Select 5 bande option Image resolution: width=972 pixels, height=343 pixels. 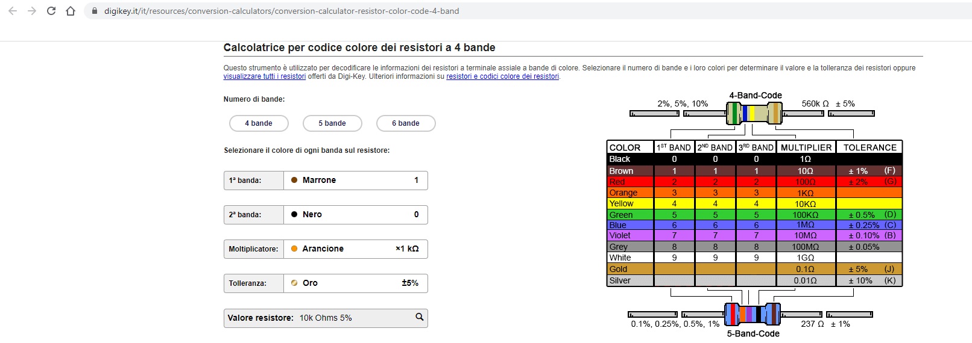(x=332, y=123)
